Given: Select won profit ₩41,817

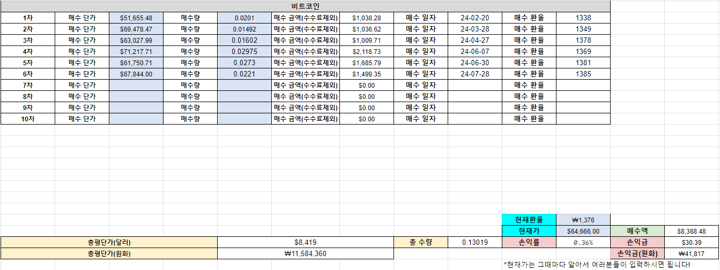Looking at the screenshot, I should pyautogui.click(x=692, y=253).
